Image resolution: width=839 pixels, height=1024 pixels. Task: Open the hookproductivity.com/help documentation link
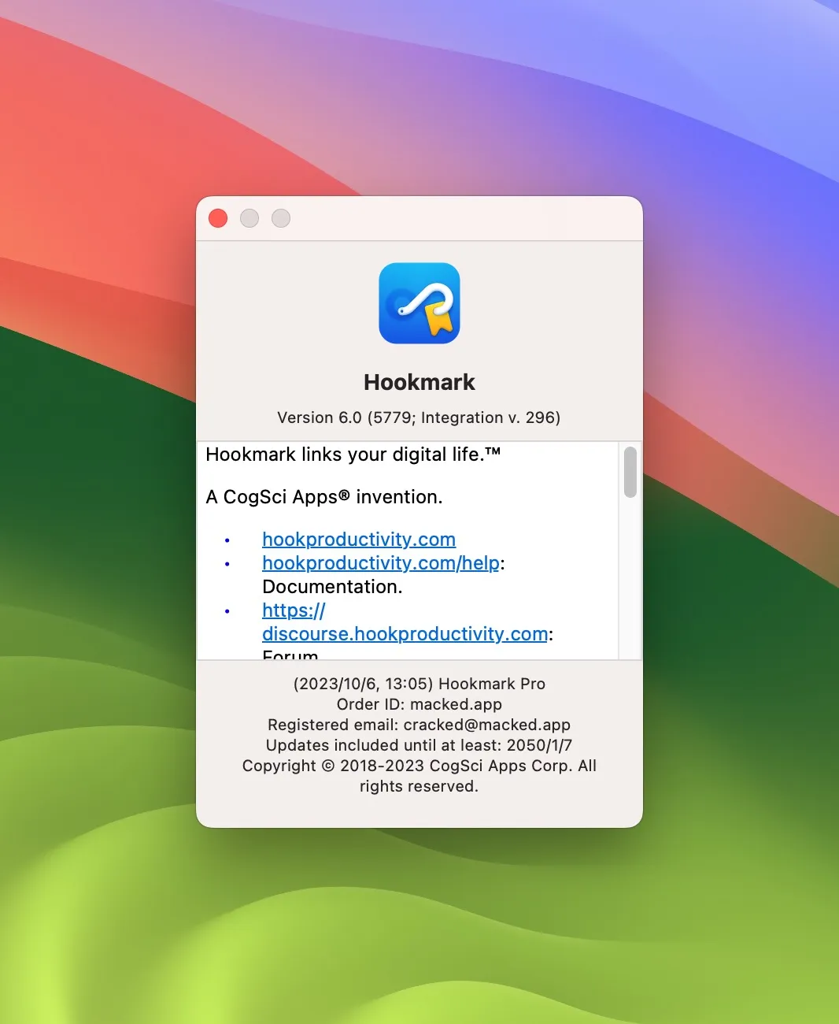pos(381,563)
